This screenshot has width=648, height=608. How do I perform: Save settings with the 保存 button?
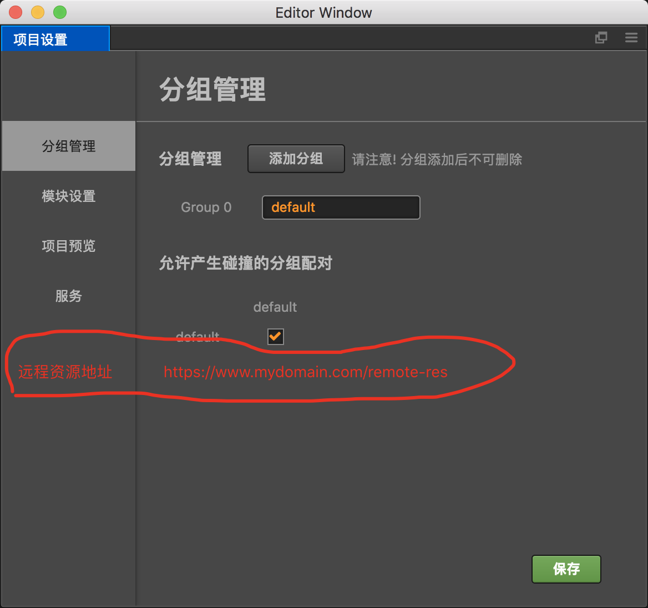click(566, 569)
